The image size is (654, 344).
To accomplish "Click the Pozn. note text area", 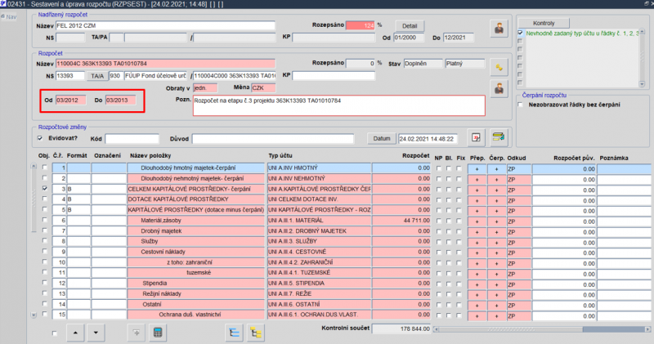I will point(338,105).
